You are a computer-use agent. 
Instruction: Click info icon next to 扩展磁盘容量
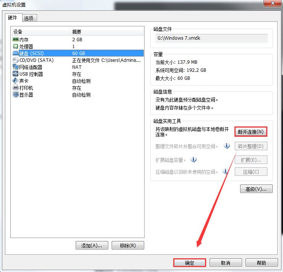(x=194, y=160)
